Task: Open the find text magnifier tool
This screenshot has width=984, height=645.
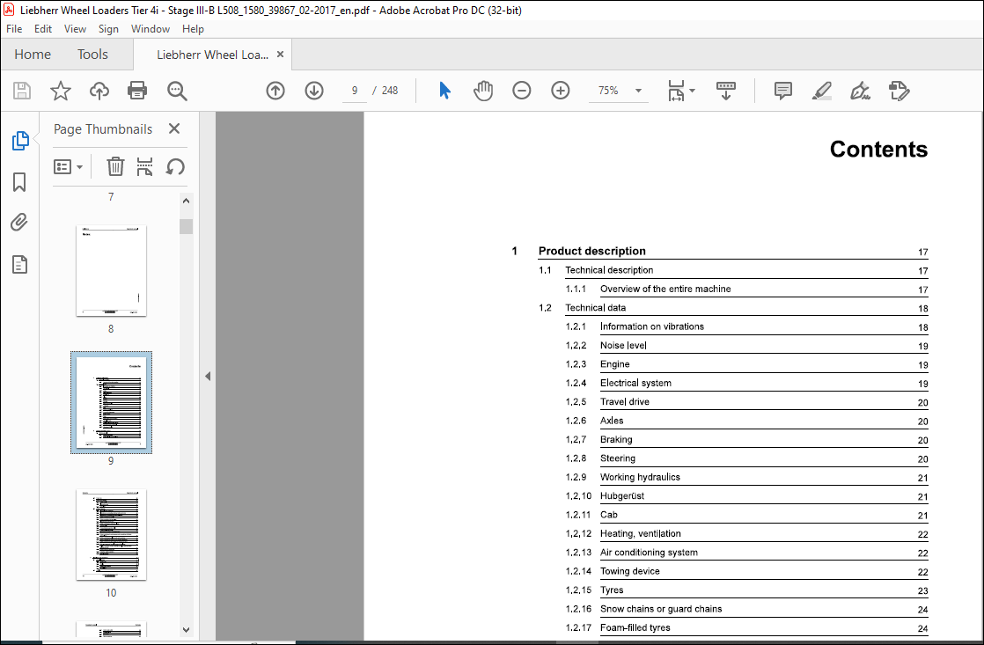Action: point(177,91)
